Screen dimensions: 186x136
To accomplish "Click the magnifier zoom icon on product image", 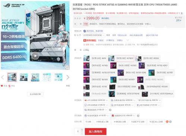I will point(67,67).
